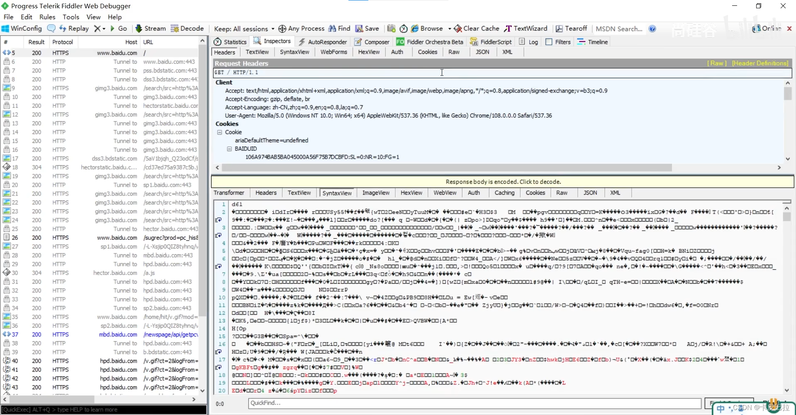
Task: Save the sessions
Action: (x=367, y=29)
